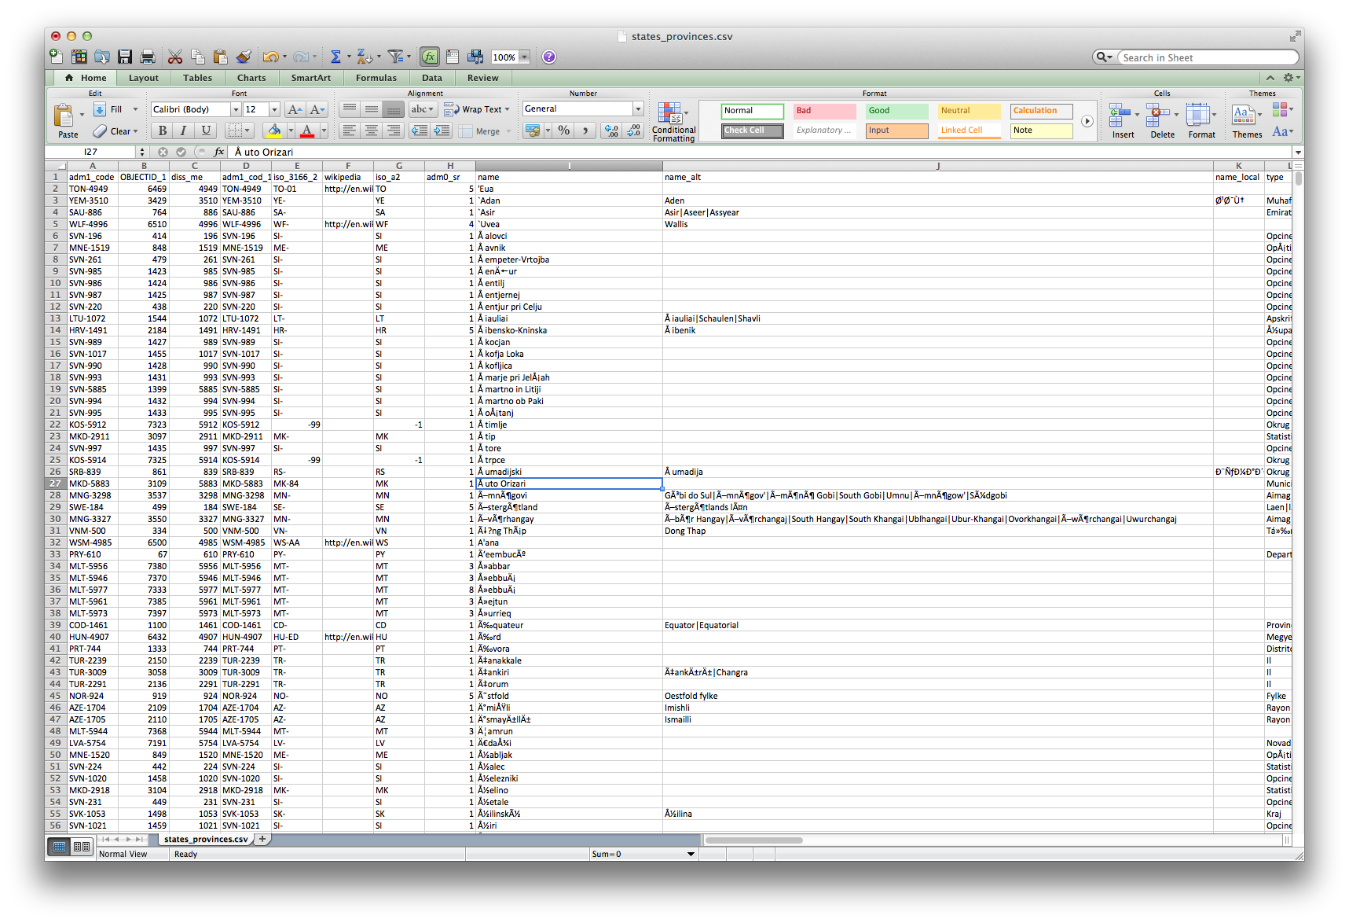Click the Filter funnel icon

pyautogui.click(x=395, y=57)
